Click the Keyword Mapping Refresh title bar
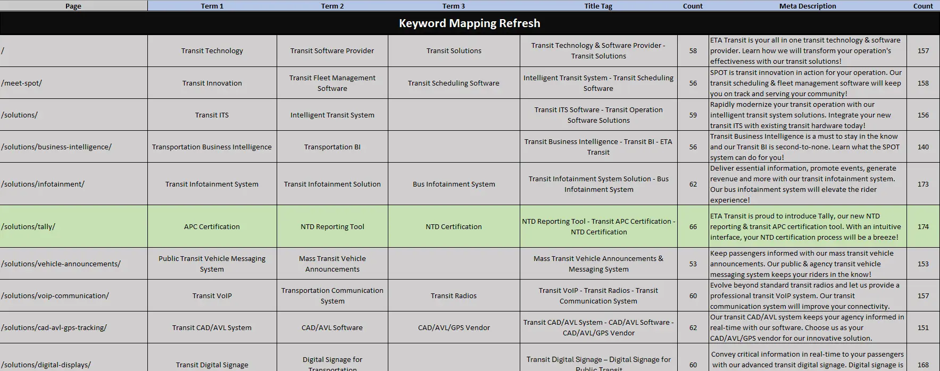 469,23
